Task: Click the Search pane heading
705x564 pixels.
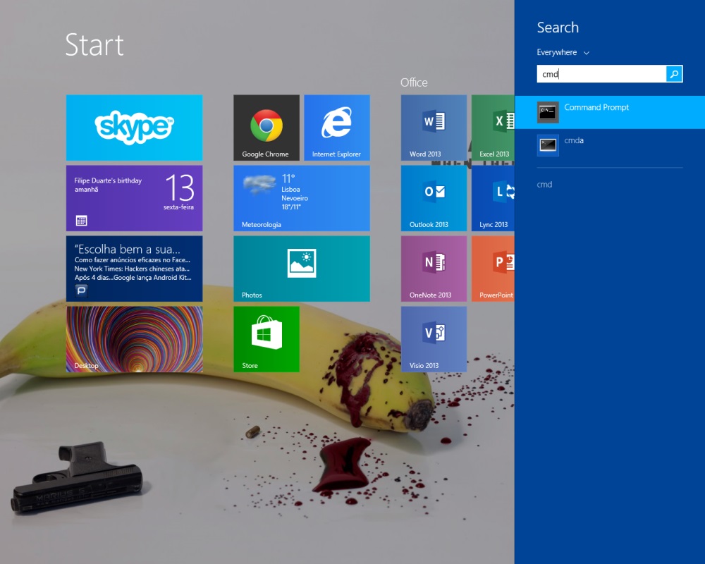Action: point(558,27)
